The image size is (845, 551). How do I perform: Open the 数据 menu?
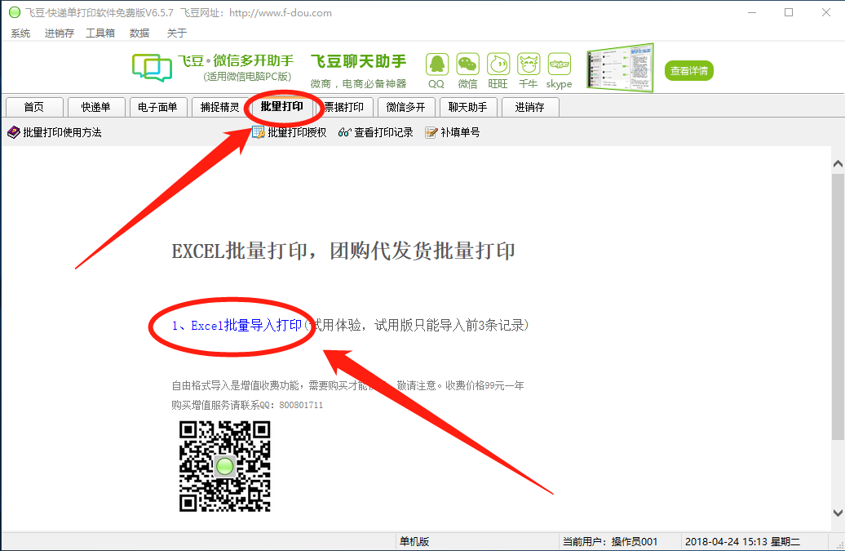pos(139,33)
